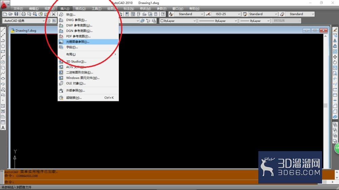Click the Rotate tool in the Modify toolbar

coord(335,62)
